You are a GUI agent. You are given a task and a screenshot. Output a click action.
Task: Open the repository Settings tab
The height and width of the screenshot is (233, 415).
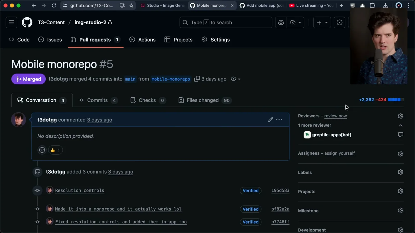[216, 40]
